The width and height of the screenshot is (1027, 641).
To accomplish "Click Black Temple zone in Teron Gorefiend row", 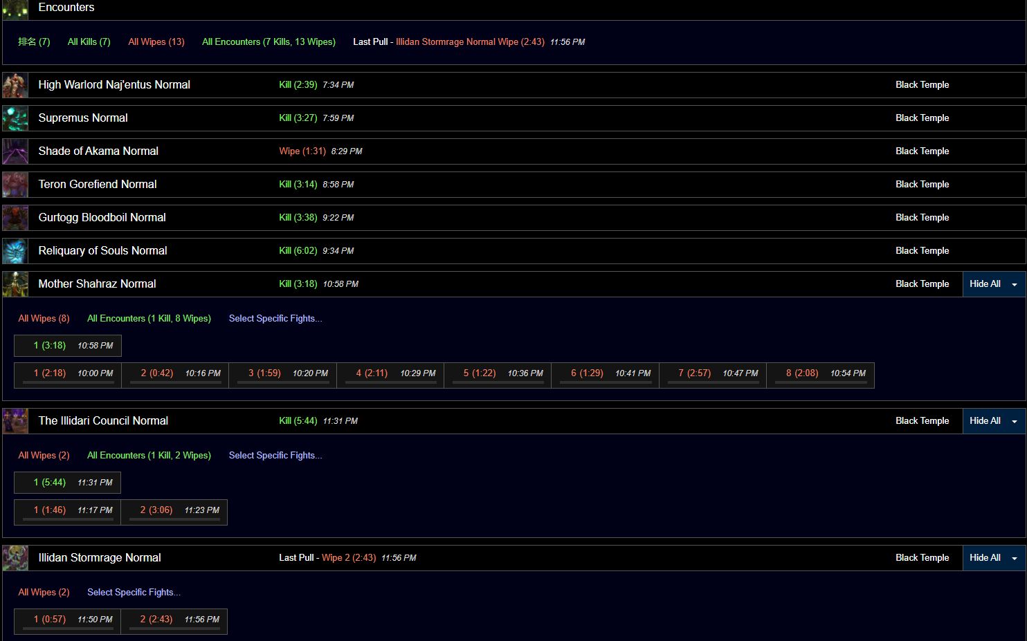I will click(922, 184).
